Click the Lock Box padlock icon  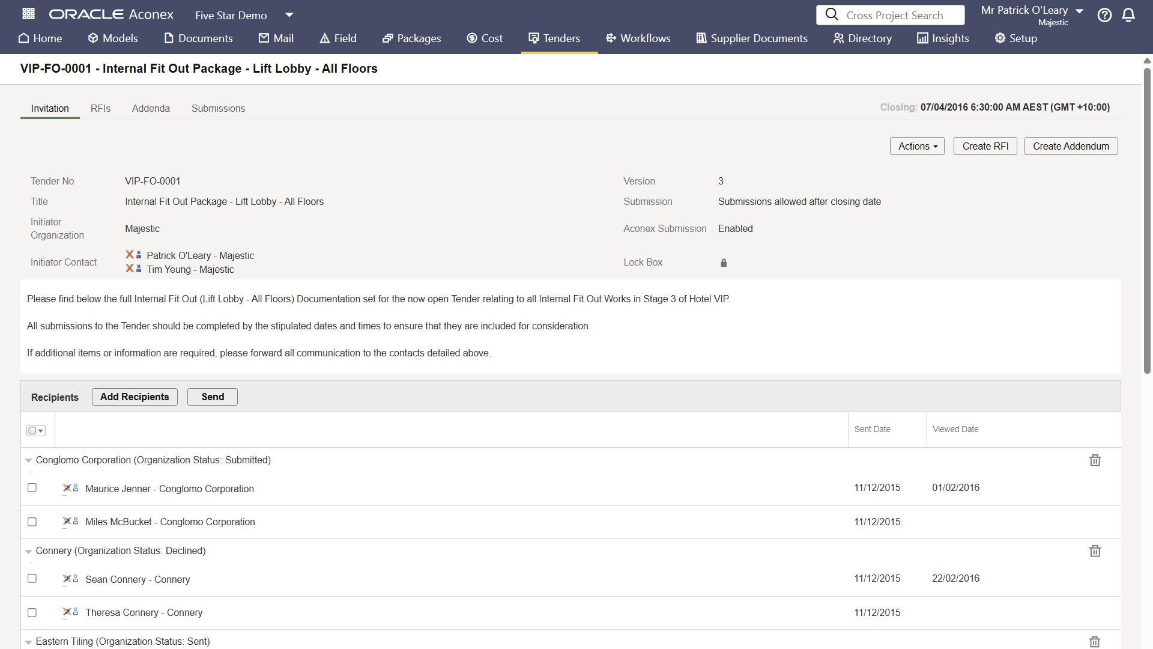(x=724, y=263)
